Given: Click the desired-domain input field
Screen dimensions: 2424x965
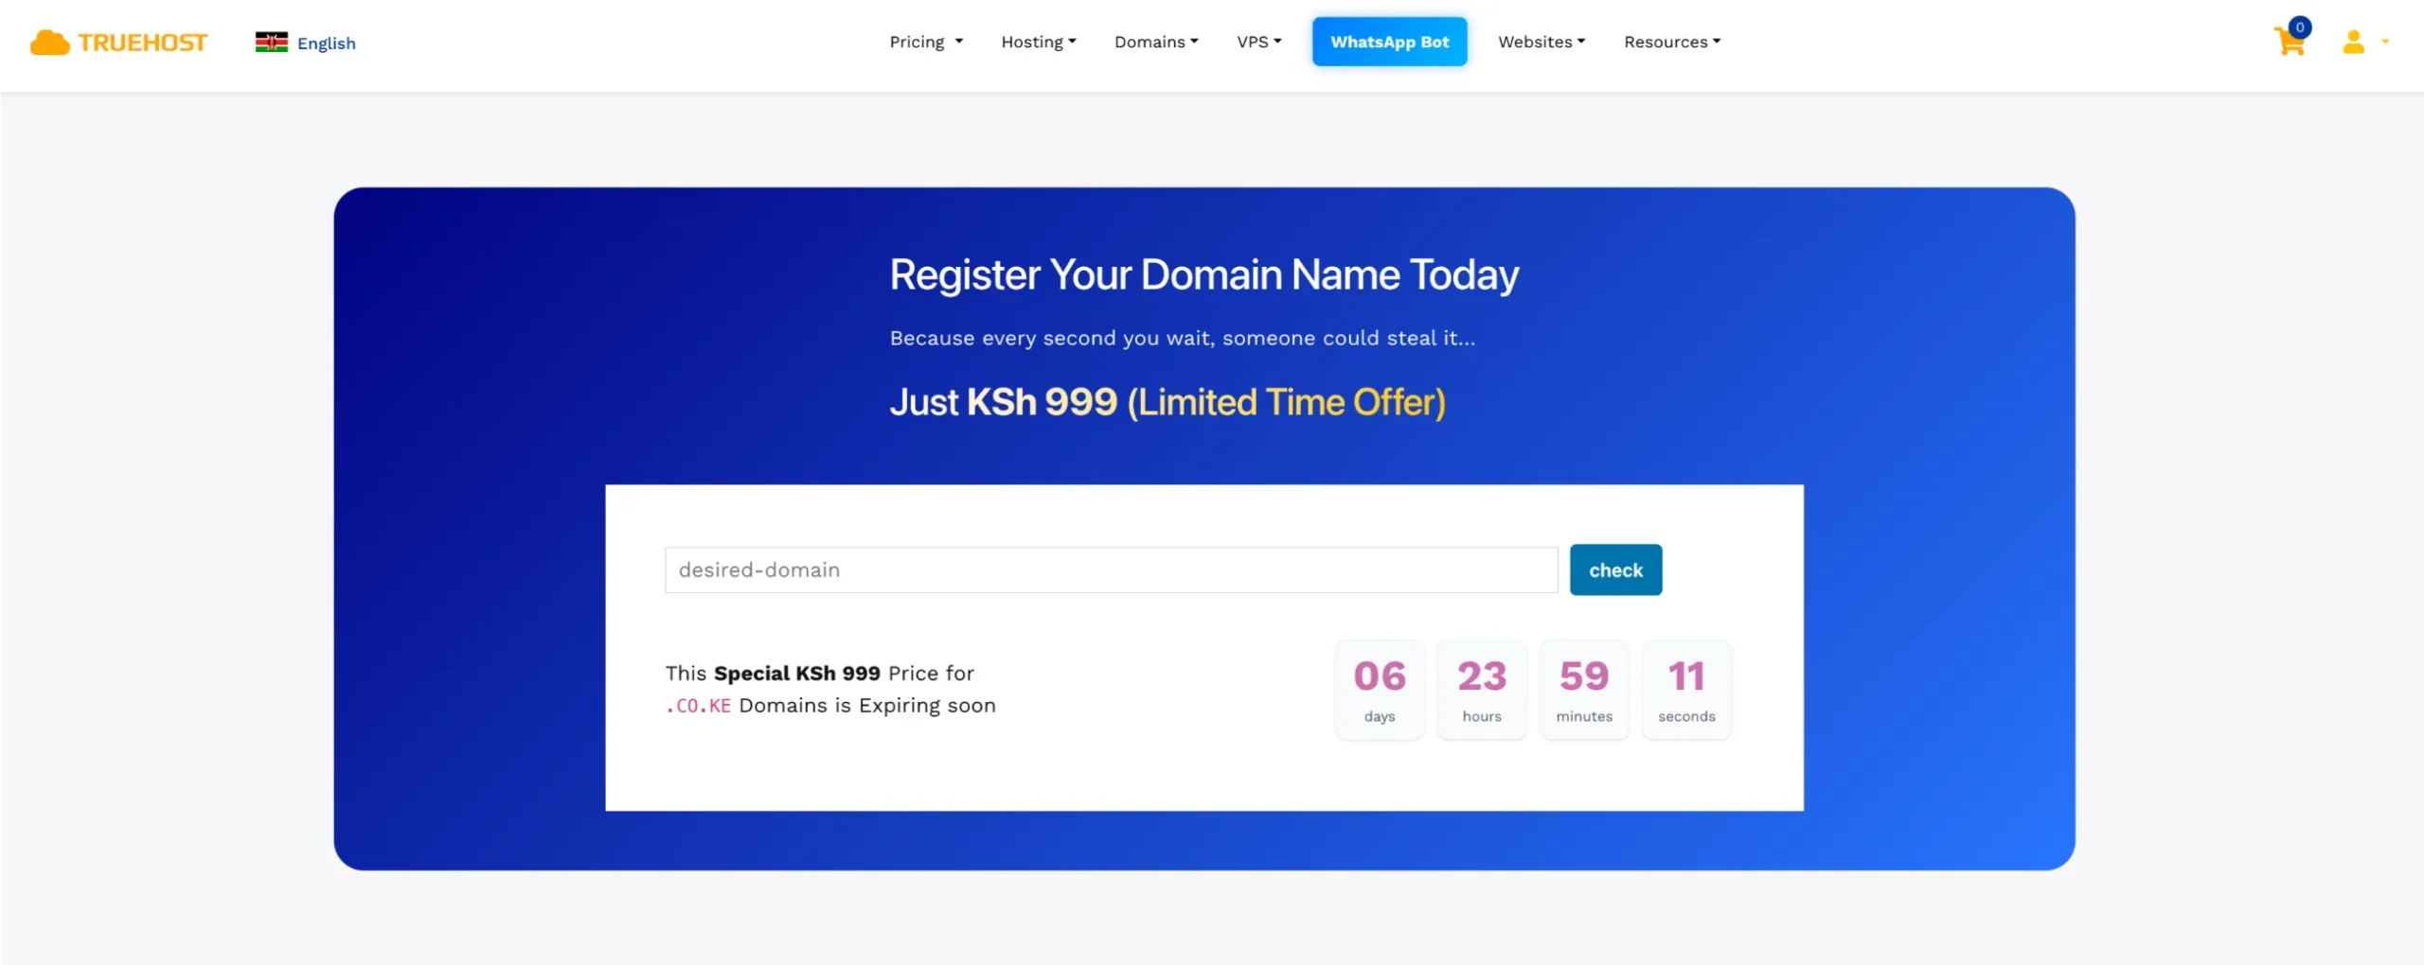Looking at the screenshot, I should (1111, 570).
